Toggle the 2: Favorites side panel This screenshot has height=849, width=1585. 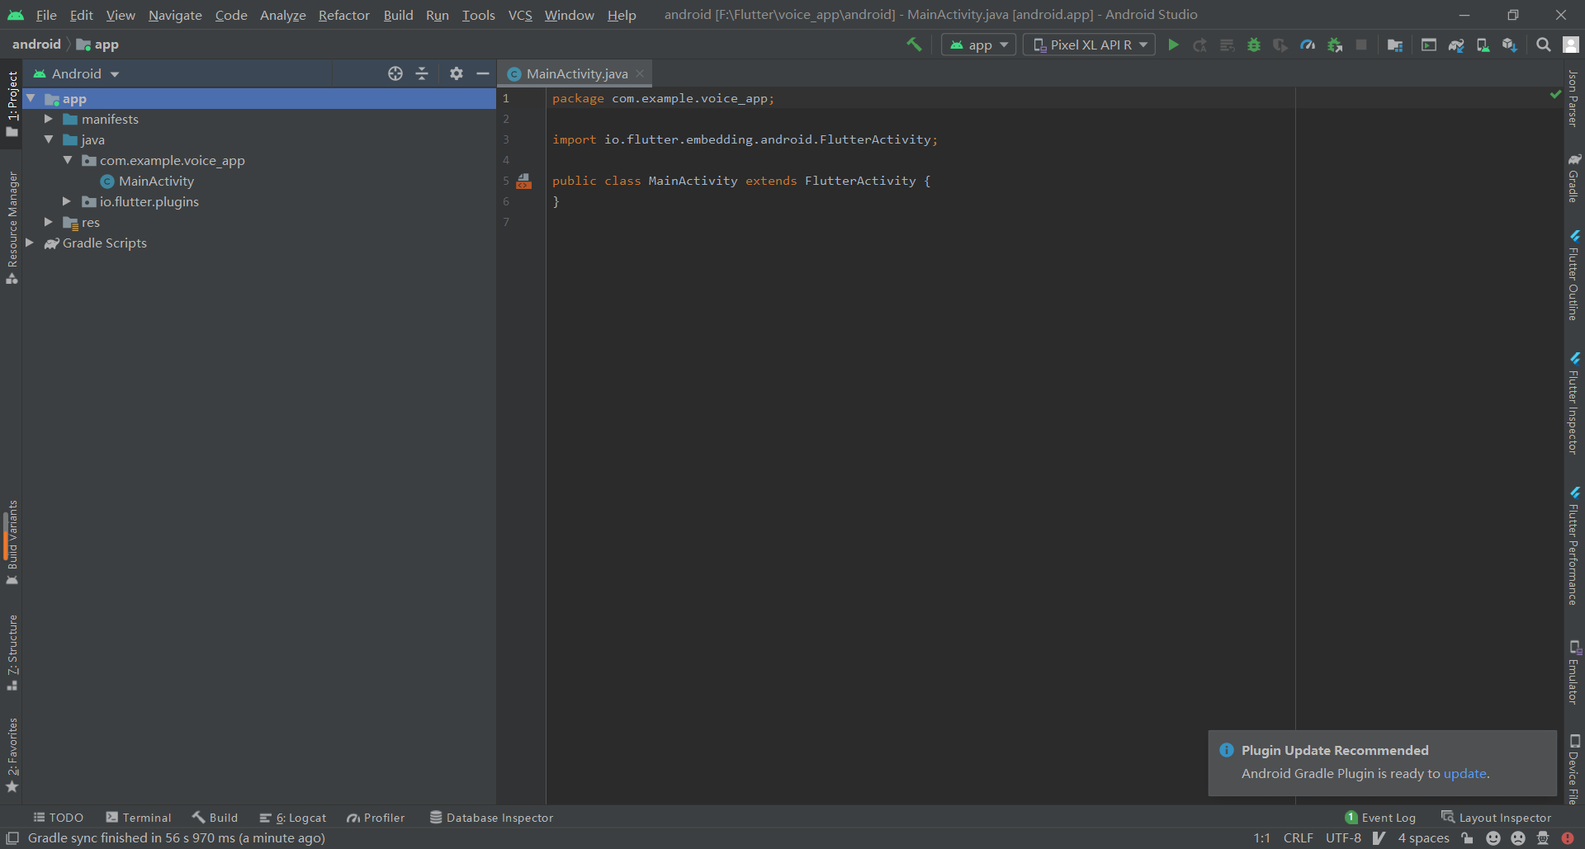12,755
